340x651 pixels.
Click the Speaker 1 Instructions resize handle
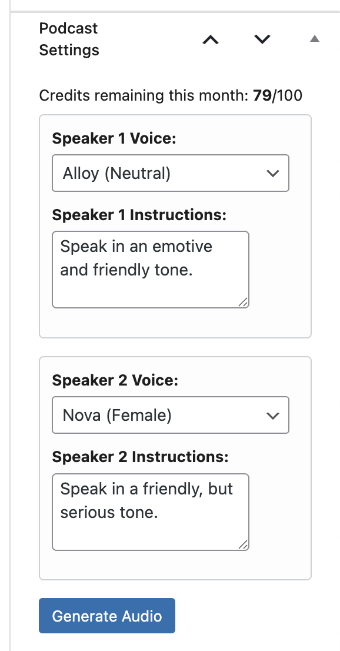[x=244, y=303]
